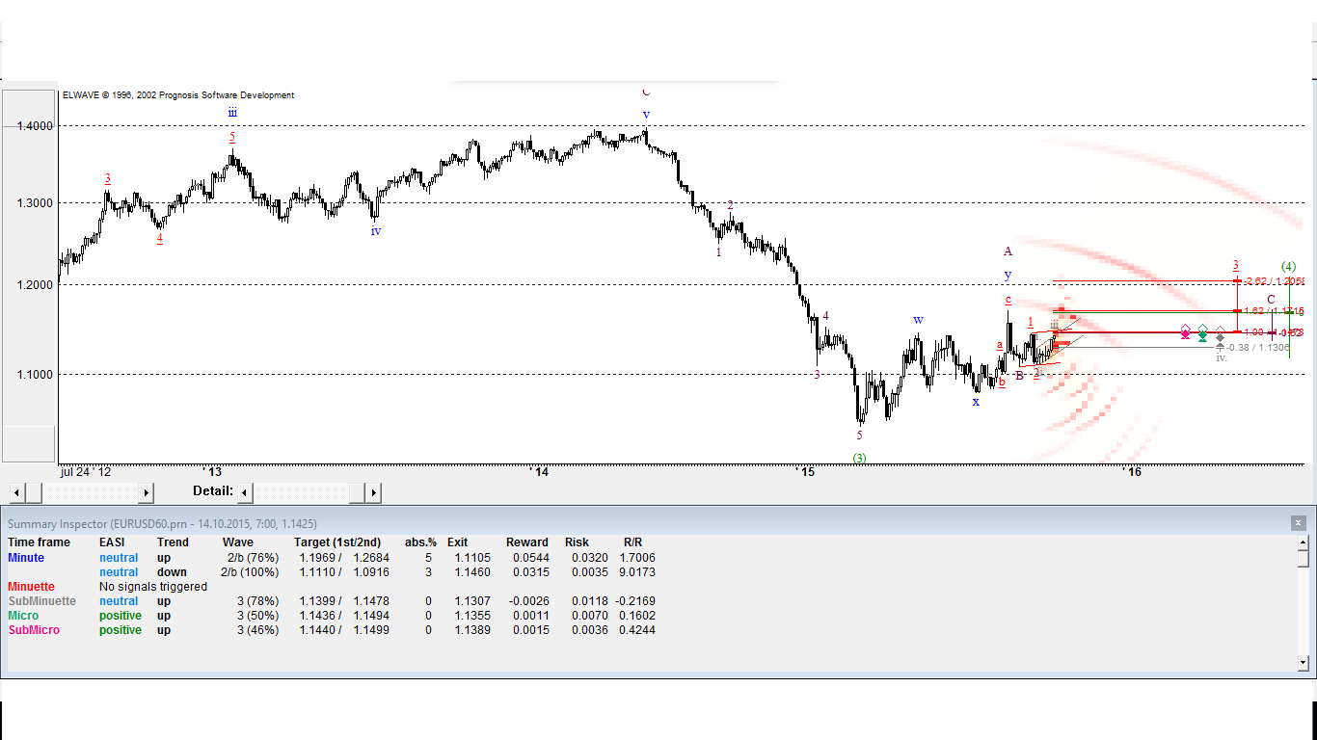
Task: Click the ELWAVE copyright text
Action: point(178,95)
